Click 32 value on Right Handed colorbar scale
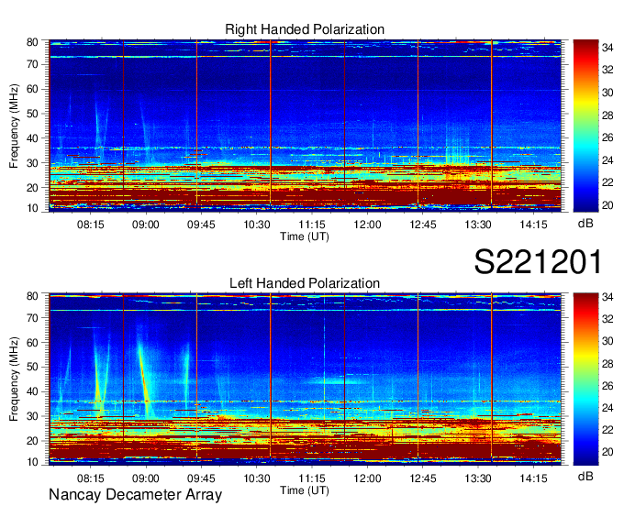The width and height of the screenshot is (624, 506). pyautogui.click(x=607, y=71)
